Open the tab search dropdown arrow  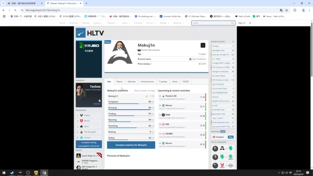[x=3, y=3]
